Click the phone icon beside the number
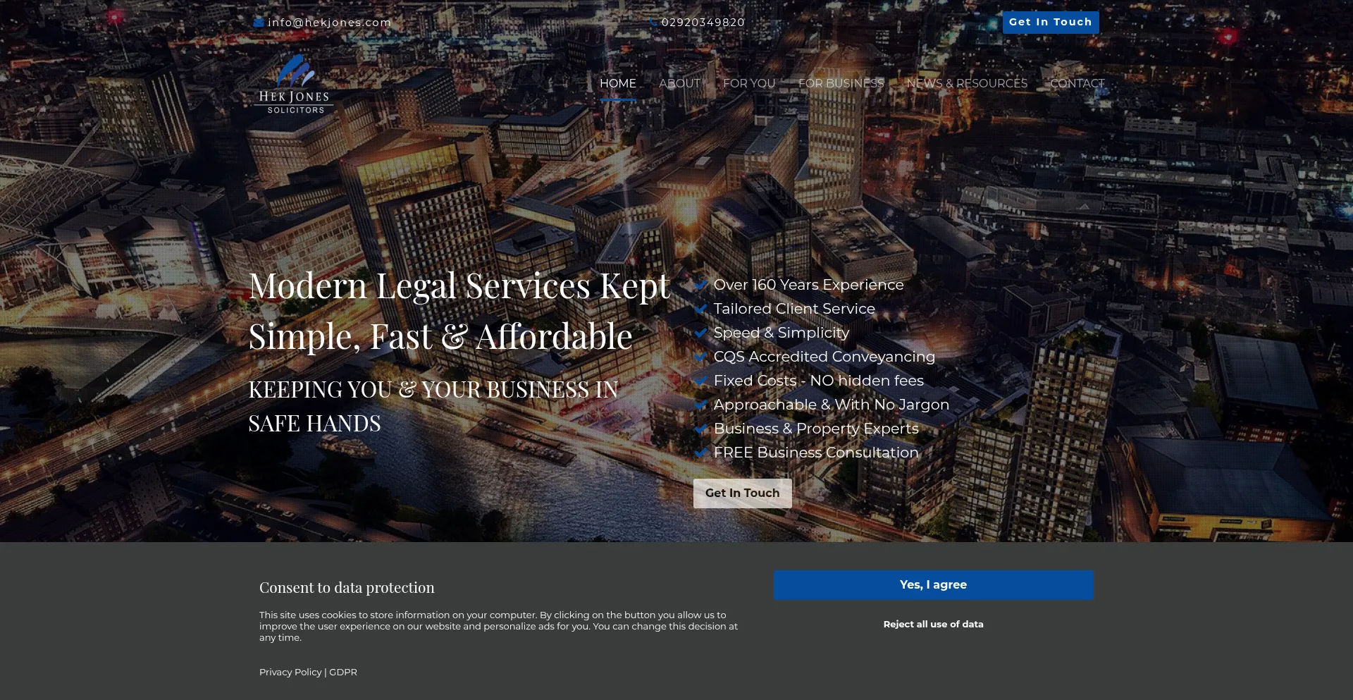 [653, 23]
